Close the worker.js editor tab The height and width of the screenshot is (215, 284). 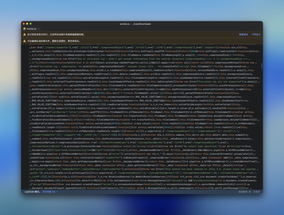pos(39,29)
